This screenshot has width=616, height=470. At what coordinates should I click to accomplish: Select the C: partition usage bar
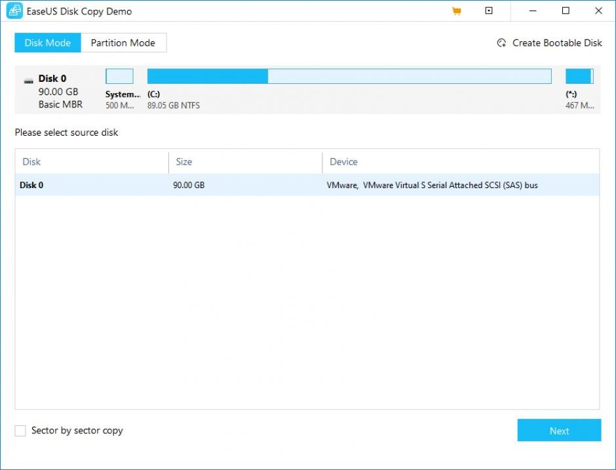tap(349, 76)
